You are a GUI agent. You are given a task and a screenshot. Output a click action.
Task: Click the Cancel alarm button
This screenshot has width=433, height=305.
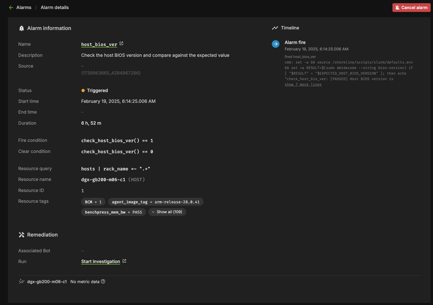pos(411,8)
